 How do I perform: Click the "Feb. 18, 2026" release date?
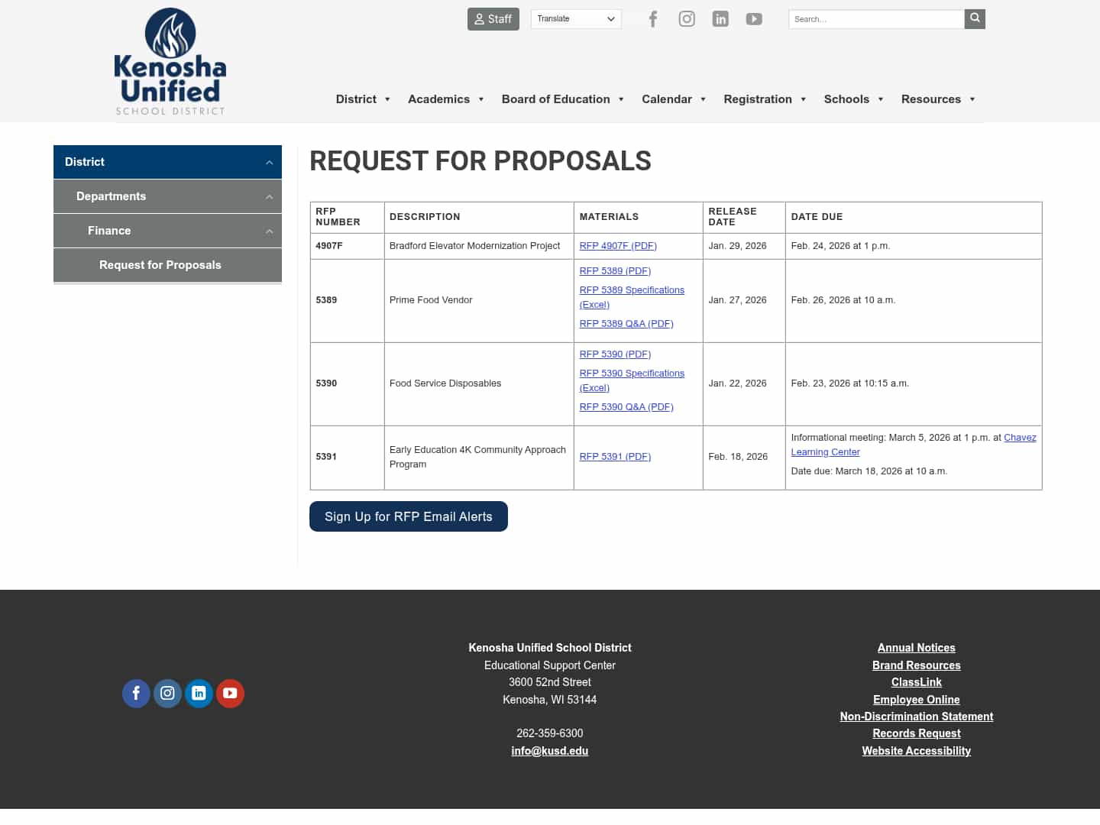738,457
